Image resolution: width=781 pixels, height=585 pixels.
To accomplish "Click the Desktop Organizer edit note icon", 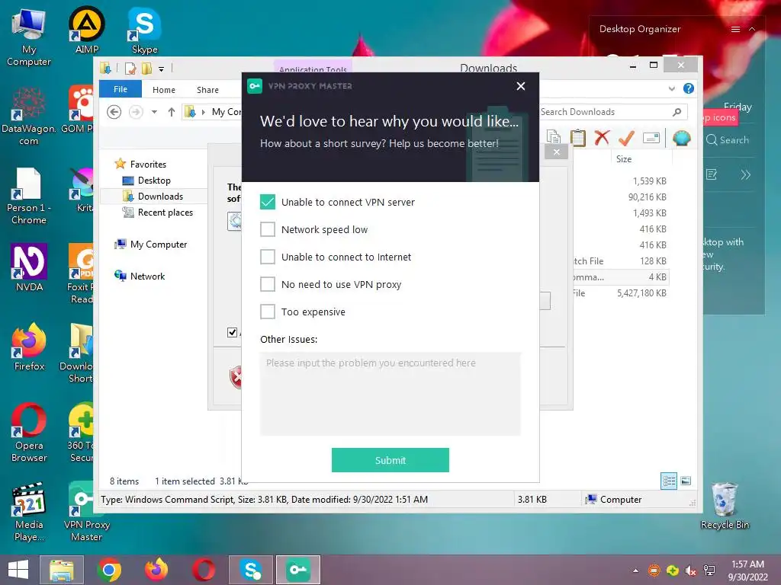I will pyautogui.click(x=712, y=174).
